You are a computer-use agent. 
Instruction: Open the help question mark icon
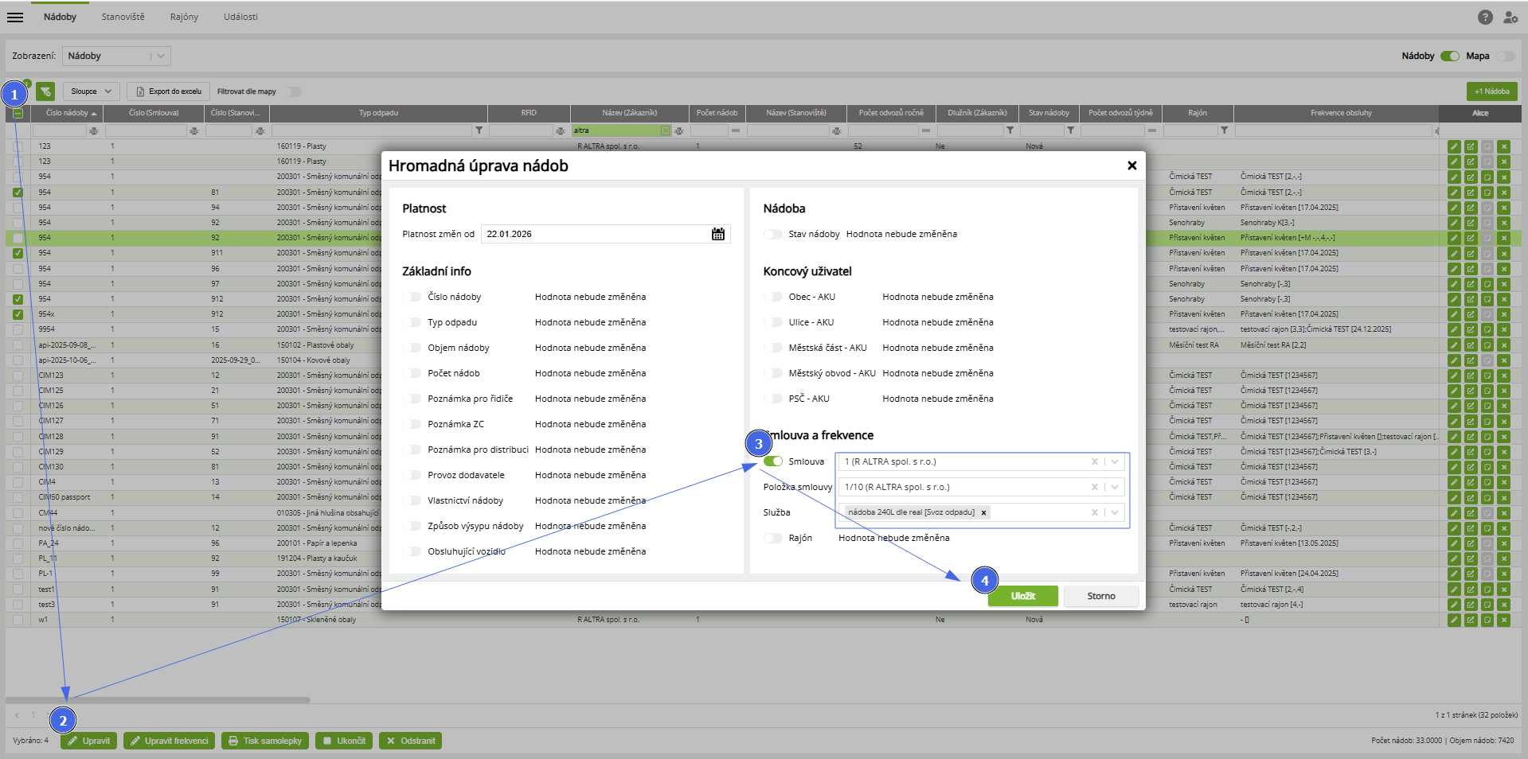tap(1485, 17)
